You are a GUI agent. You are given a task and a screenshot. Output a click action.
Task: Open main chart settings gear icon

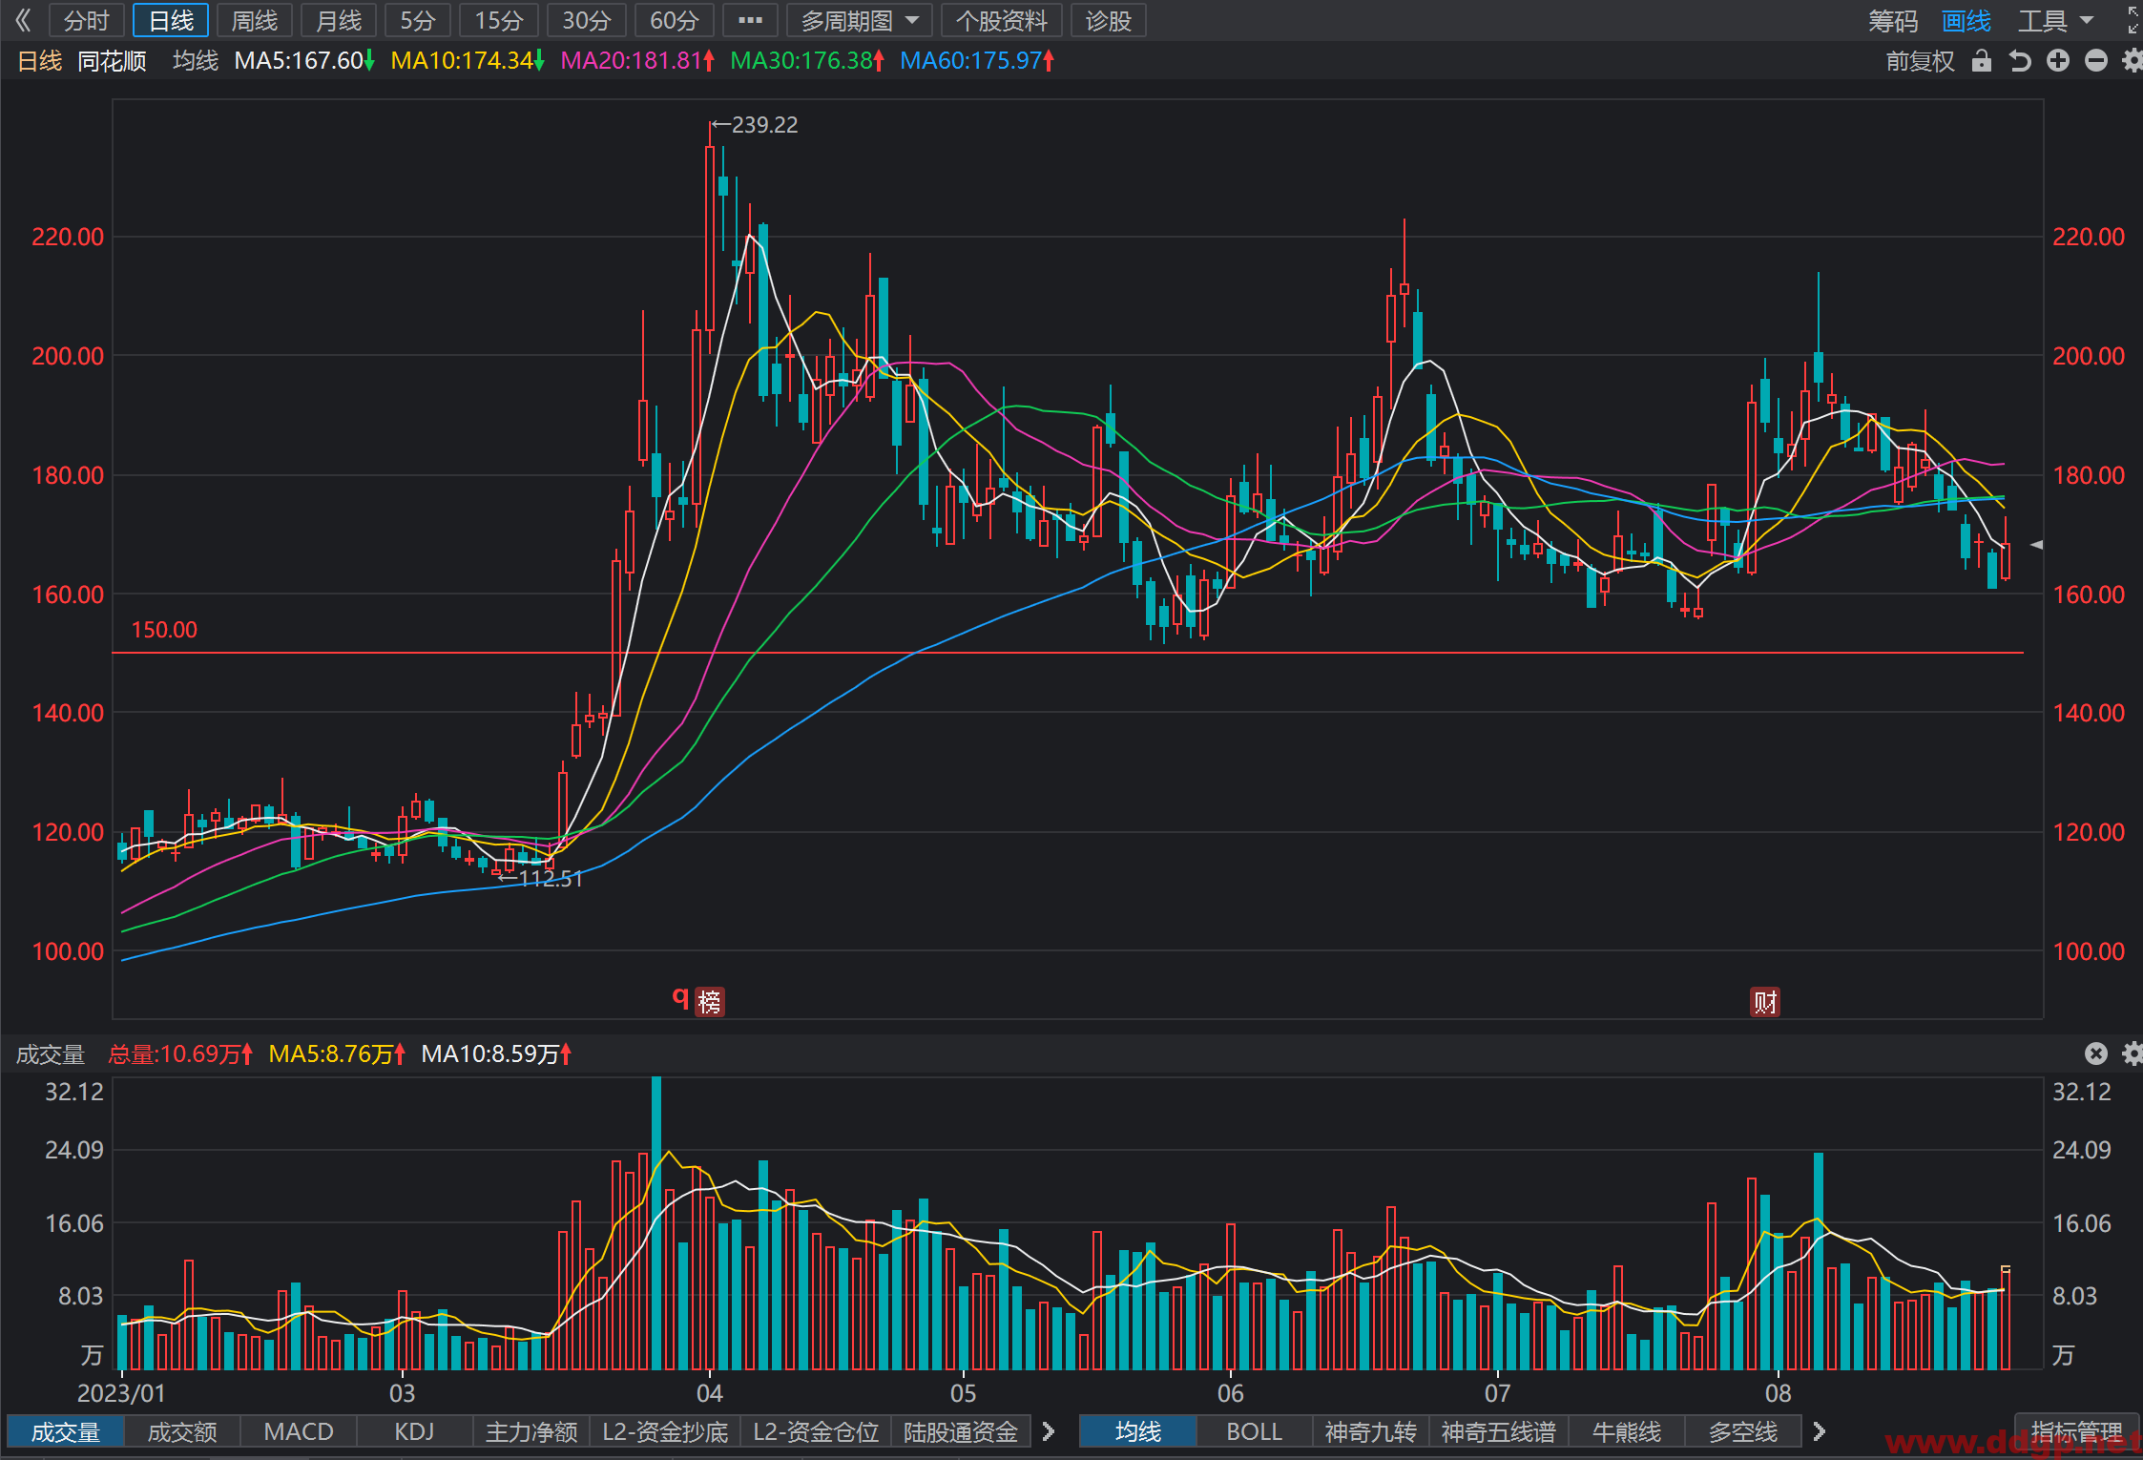tap(2133, 61)
